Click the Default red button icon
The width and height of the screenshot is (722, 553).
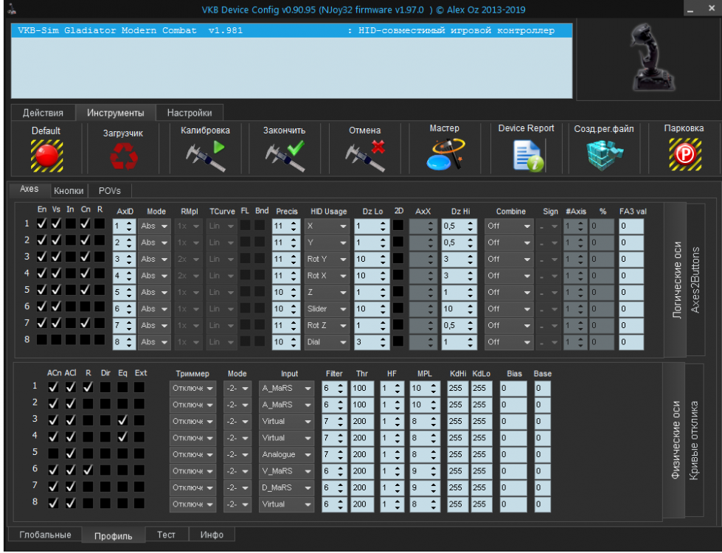coord(46,155)
